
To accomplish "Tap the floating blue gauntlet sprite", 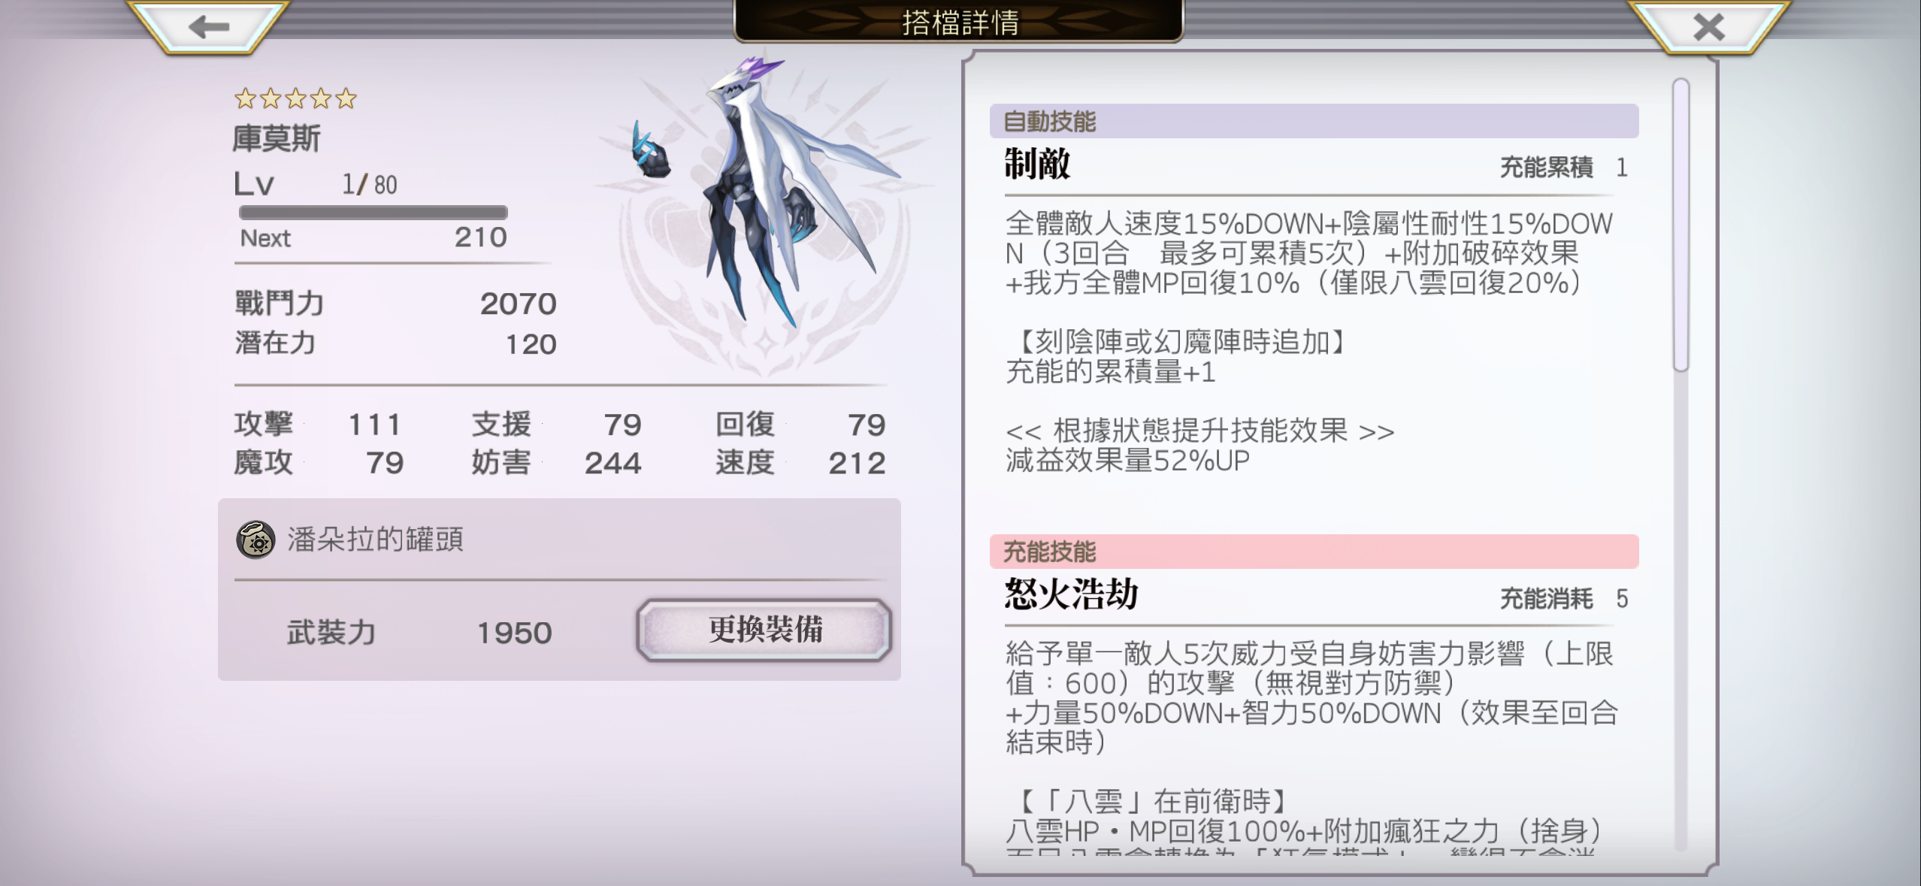I will 649,150.
